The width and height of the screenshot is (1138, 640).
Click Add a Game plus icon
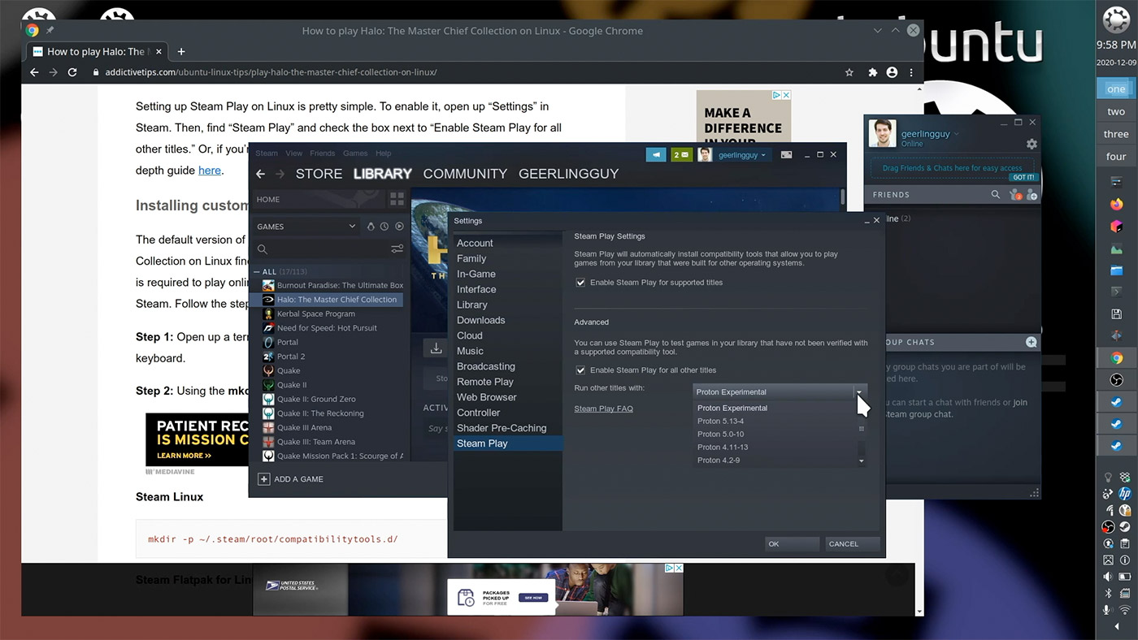263,479
